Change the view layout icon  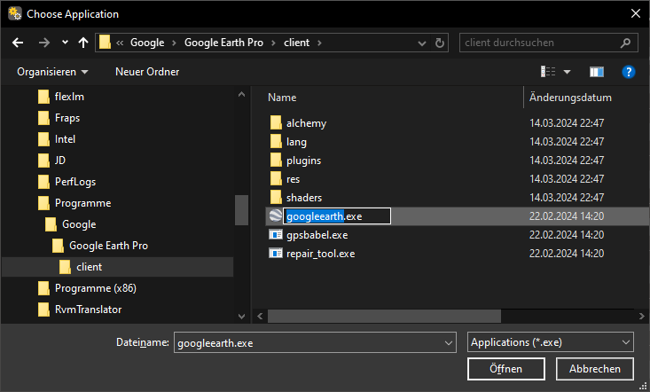(x=548, y=72)
